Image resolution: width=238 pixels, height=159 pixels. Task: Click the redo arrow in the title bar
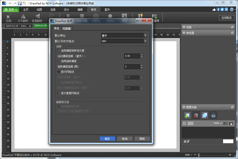point(15,3)
